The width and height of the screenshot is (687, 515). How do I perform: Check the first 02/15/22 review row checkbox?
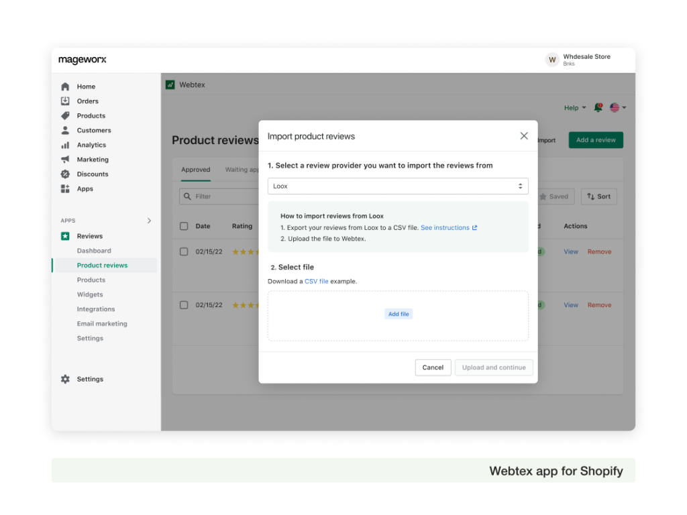(184, 251)
